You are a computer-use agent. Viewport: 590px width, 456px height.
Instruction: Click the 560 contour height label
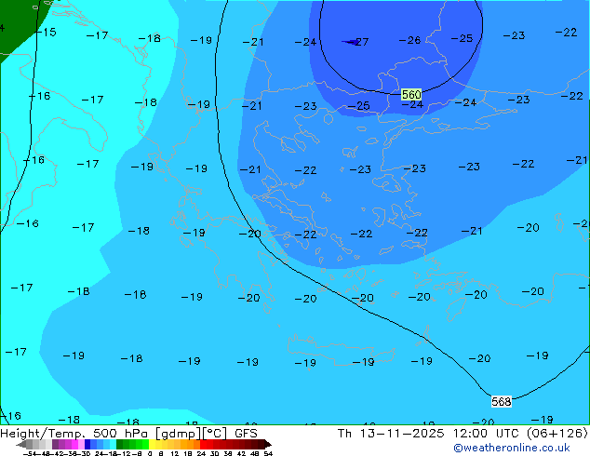point(411,94)
